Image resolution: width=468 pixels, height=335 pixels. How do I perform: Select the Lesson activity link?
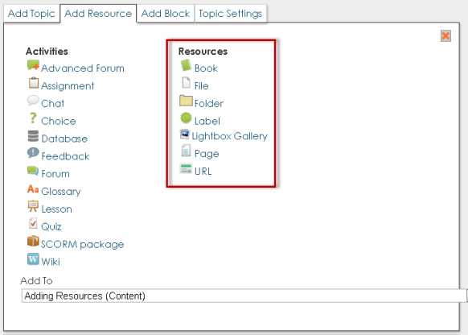click(x=56, y=209)
